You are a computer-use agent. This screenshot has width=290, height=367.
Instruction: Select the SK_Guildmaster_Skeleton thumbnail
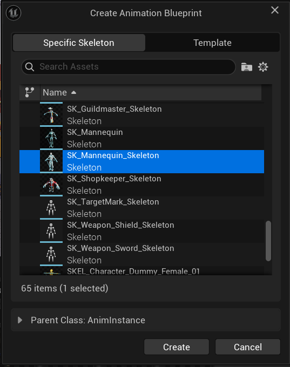pos(51,114)
